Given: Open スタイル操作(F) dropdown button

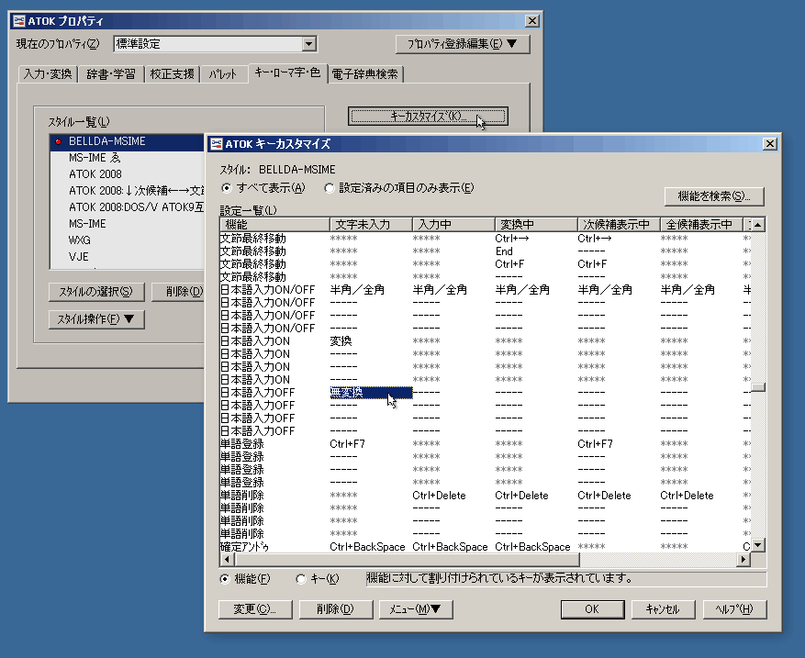Looking at the screenshot, I should click(x=96, y=319).
